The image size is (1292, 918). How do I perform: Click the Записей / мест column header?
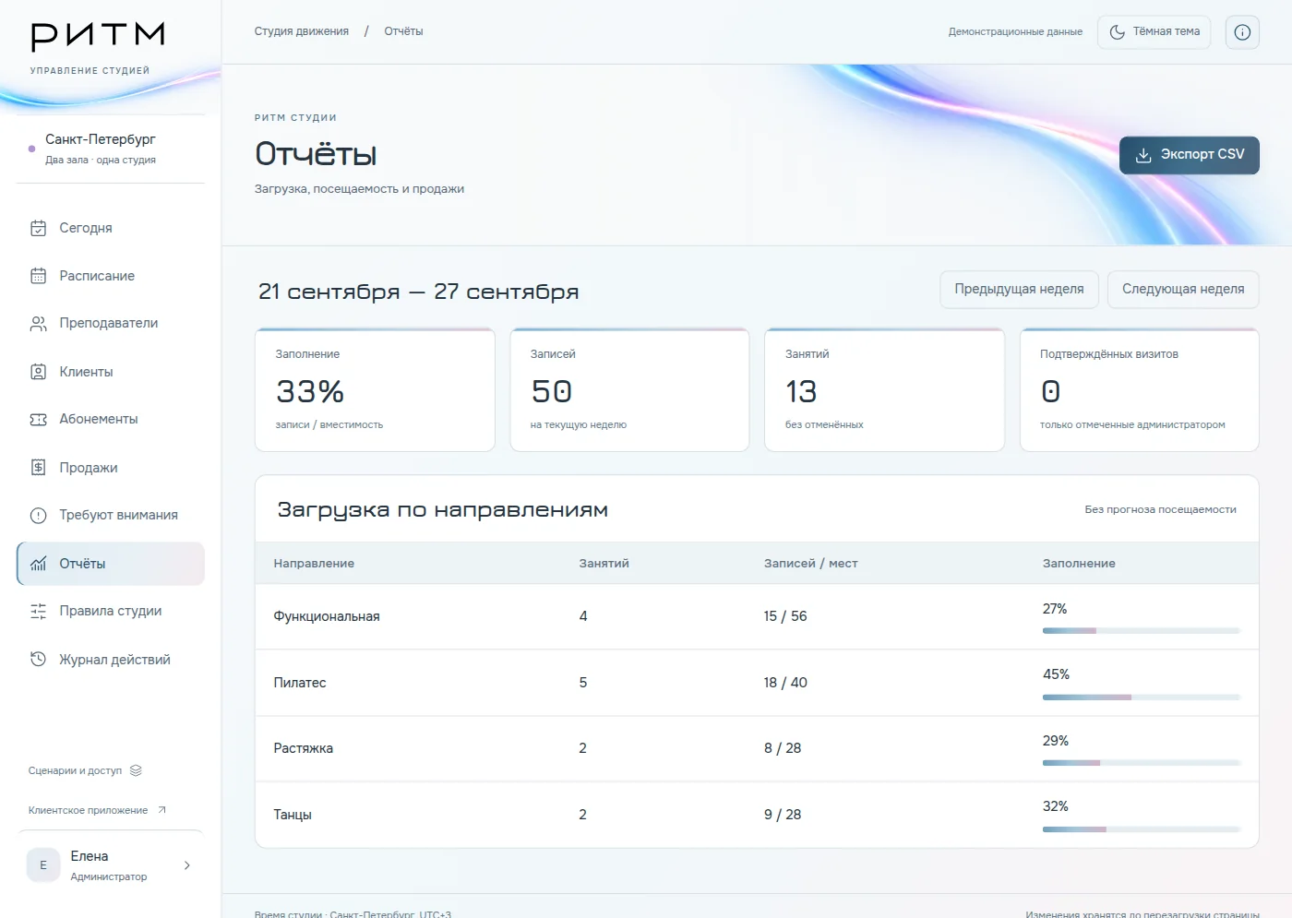tap(810, 564)
